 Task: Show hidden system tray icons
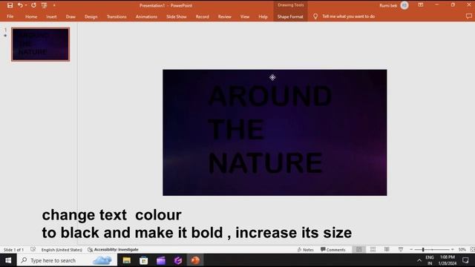419,260
